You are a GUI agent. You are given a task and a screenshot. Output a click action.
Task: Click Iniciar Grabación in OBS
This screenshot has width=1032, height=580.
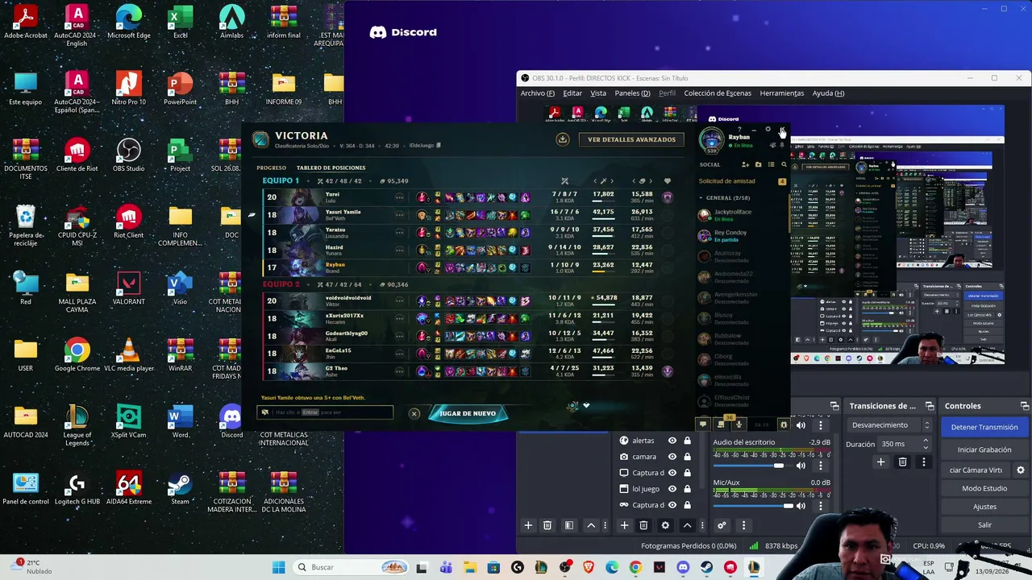984,449
